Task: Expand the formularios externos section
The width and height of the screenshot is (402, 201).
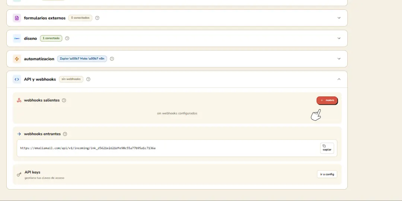Action: pyautogui.click(x=339, y=18)
